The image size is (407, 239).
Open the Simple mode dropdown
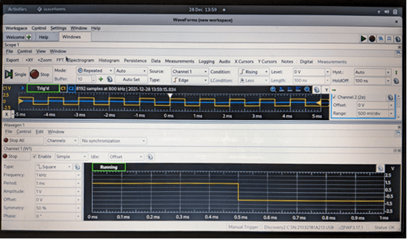pyautogui.click(x=71, y=156)
